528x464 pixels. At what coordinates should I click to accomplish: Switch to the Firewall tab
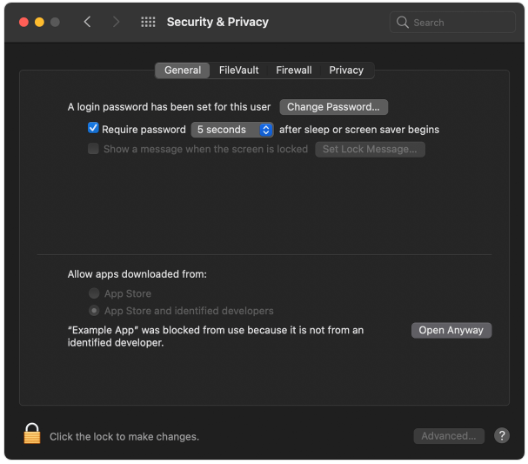point(294,71)
